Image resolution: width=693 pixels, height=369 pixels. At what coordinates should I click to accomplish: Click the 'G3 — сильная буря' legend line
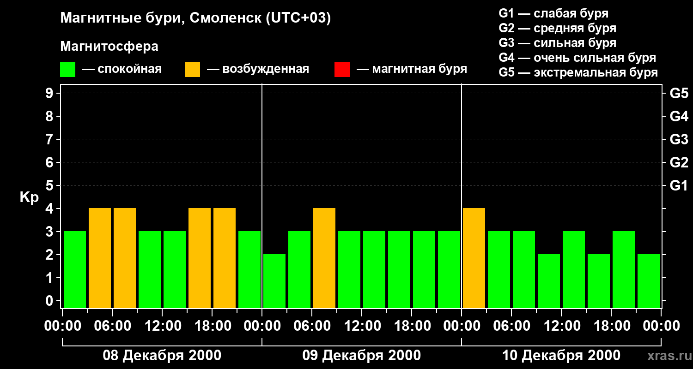coord(558,43)
